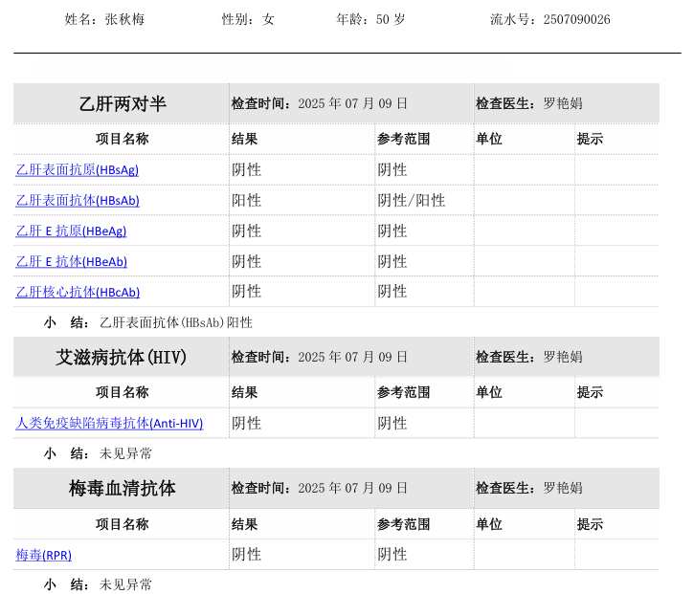
Task: Select the reference range 阴性/阳性
Action: (x=412, y=200)
